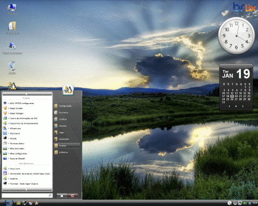Screen dimensions: 258x206
Task: Click the menu's lower scroll-down bar
Action: point(27,189)
